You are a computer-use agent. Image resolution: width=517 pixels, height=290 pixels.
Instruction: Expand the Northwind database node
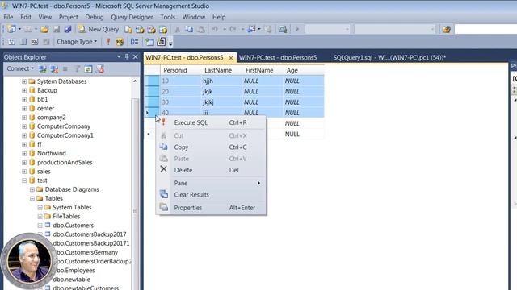click(24, 154)
